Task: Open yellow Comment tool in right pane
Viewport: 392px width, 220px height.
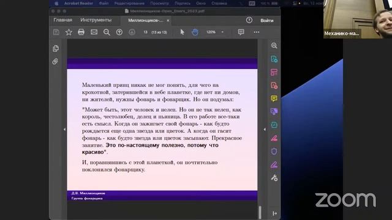Action: pyautogui.click(x=274, y=98)
